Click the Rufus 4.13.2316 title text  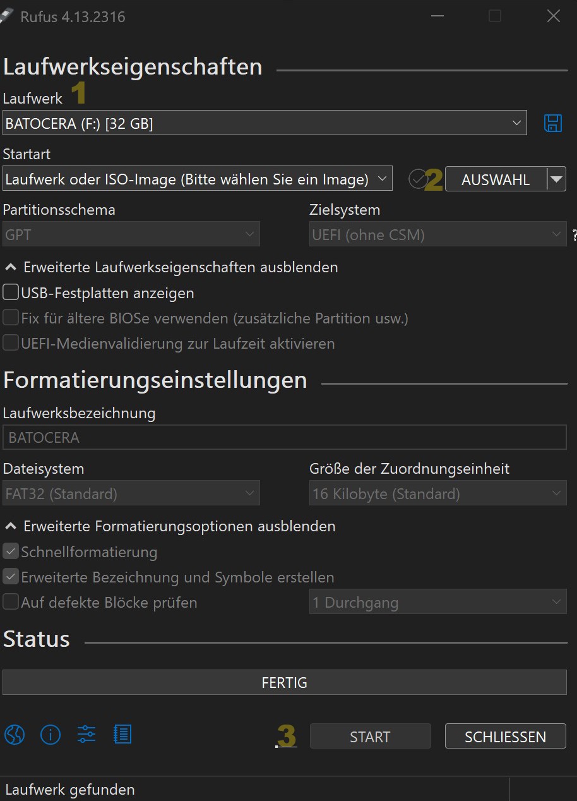(x=73, y=17)
